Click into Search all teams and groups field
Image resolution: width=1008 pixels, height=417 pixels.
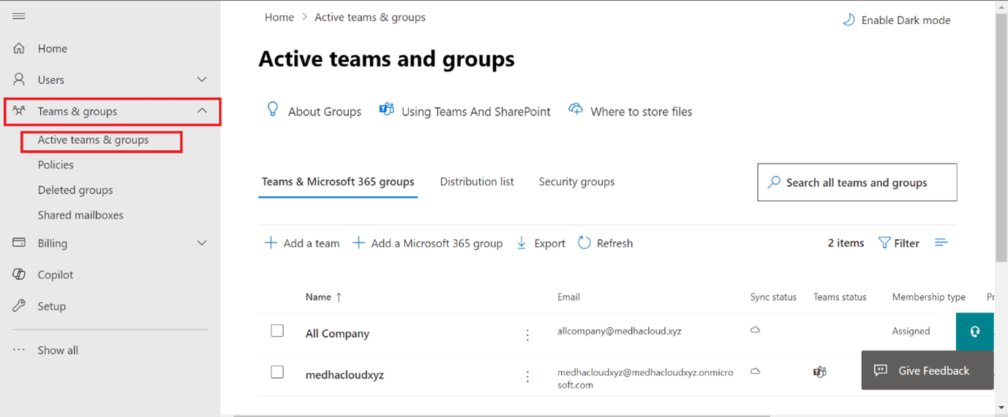[x=857, y=183]
